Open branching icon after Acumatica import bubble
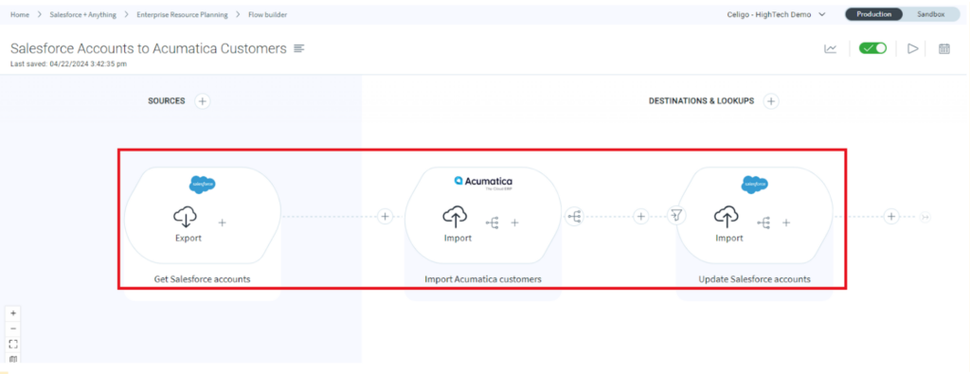This screenshot has width=970, height=374. [573, 216]
